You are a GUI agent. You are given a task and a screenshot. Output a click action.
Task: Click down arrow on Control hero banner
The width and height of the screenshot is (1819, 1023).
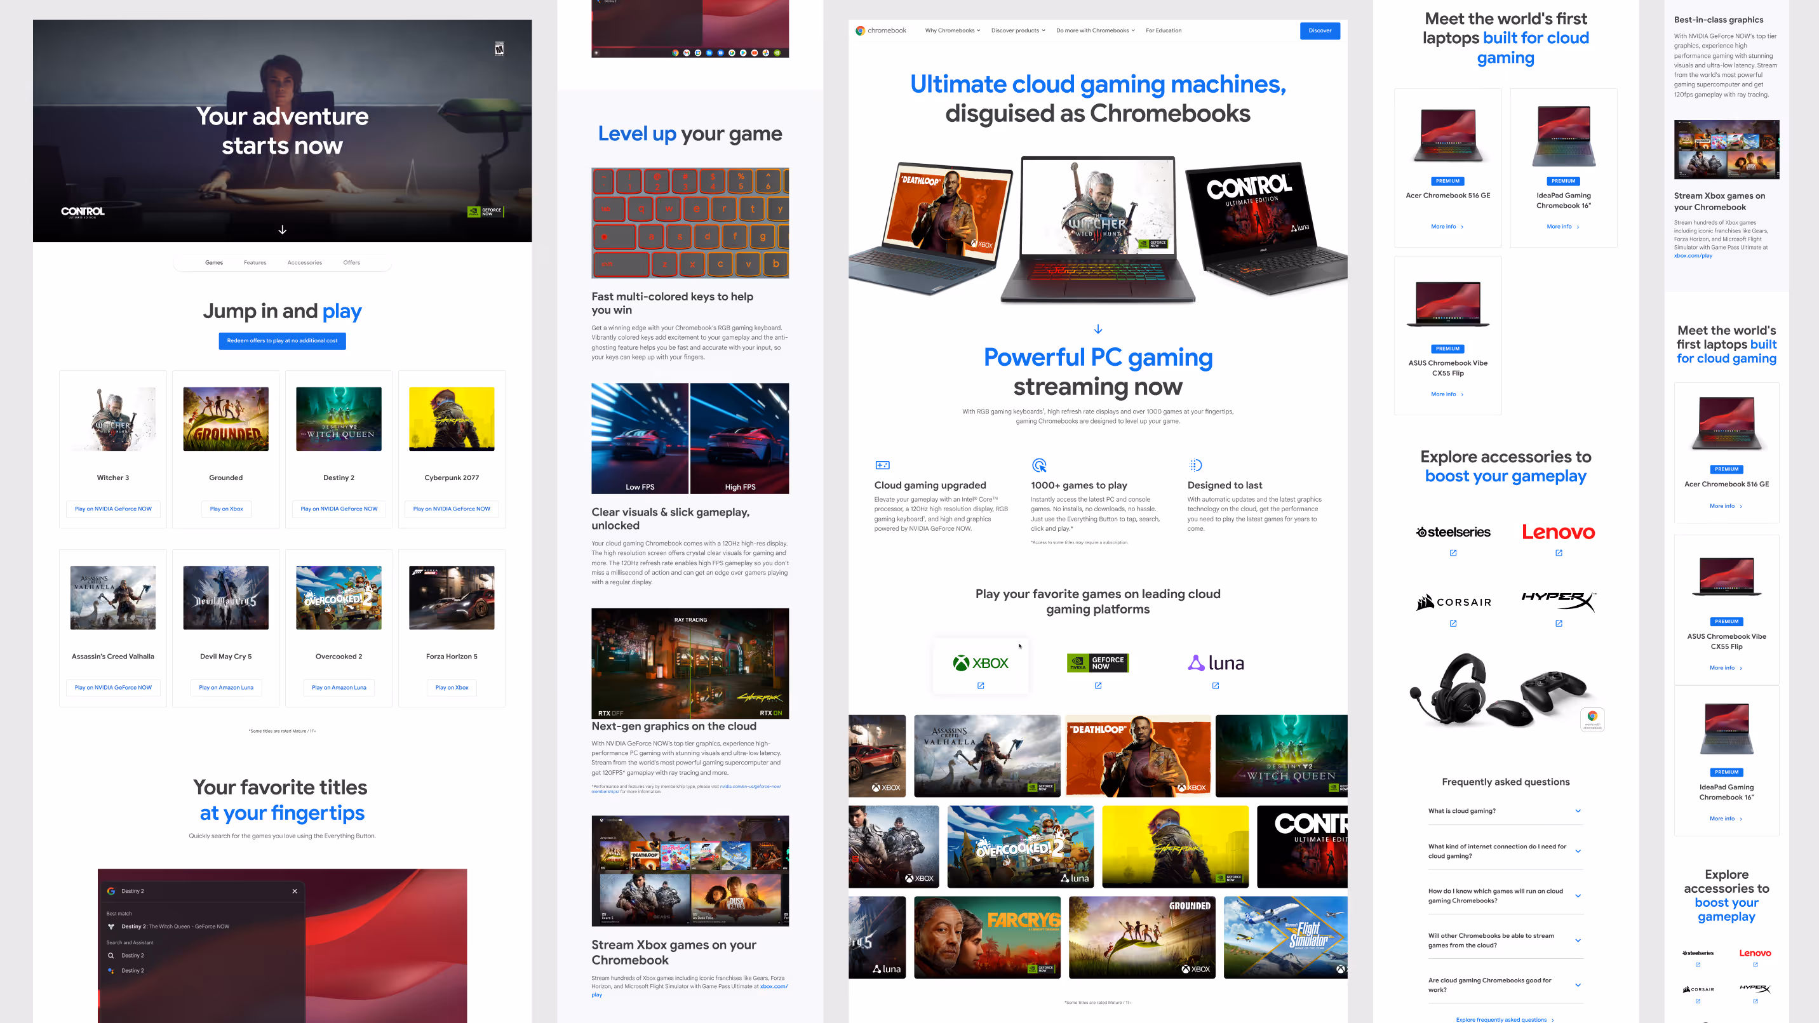click(283, 230)
